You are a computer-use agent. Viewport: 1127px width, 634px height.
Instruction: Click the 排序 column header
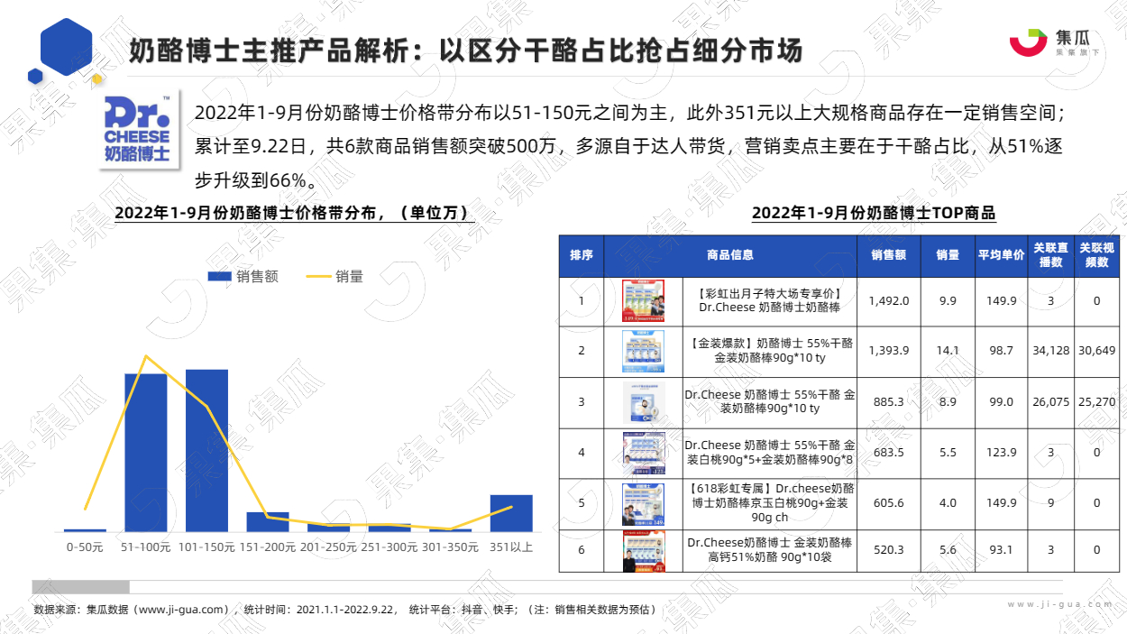click(x=582, y=255)
